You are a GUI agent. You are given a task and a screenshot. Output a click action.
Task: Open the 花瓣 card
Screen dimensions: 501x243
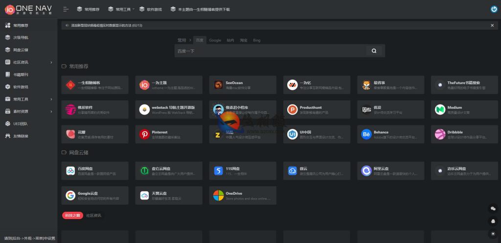coord(95,134)
